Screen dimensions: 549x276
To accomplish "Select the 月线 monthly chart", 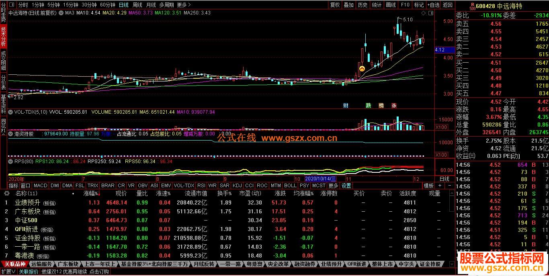I will pyautogui.click(x=151, y=5).
